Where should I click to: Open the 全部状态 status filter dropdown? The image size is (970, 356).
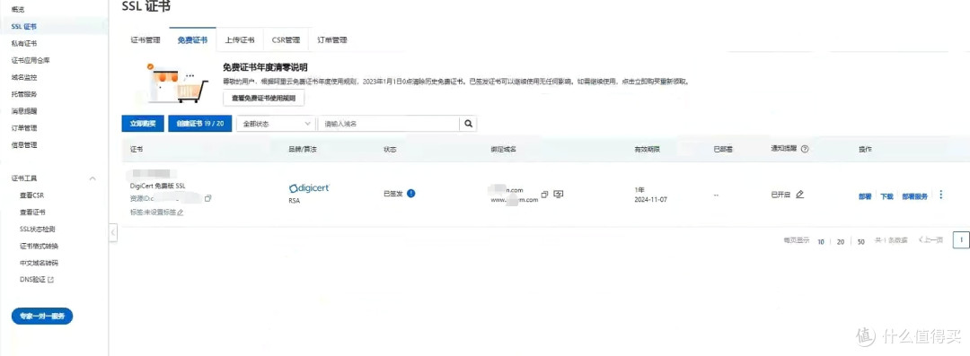point(276,124)
